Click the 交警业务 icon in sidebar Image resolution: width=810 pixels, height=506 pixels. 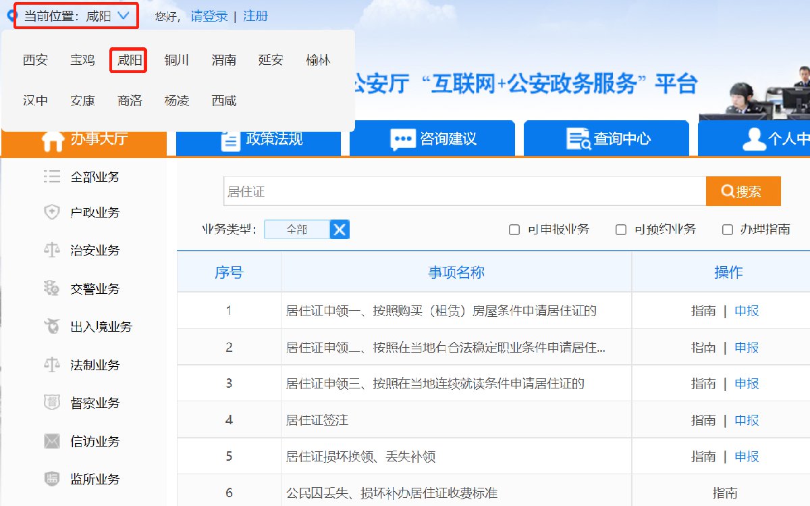coord(52,289)
